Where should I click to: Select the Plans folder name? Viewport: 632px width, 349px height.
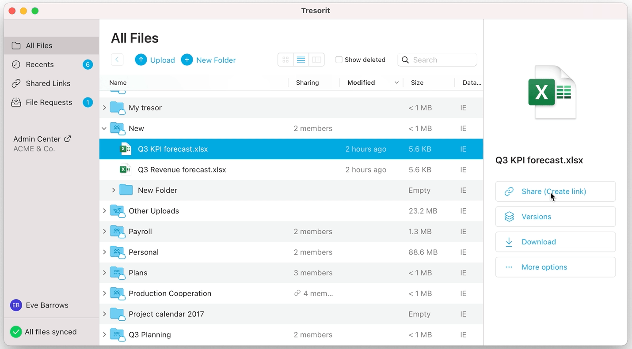pos(138,273)
